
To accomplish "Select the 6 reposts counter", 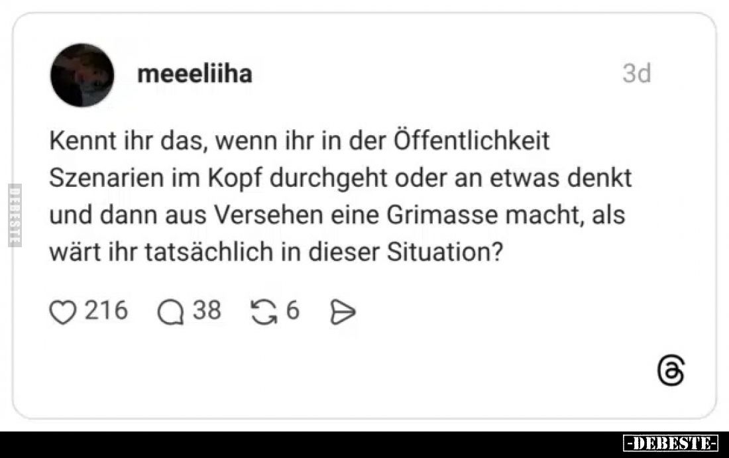I will click(x=294, y=309).
